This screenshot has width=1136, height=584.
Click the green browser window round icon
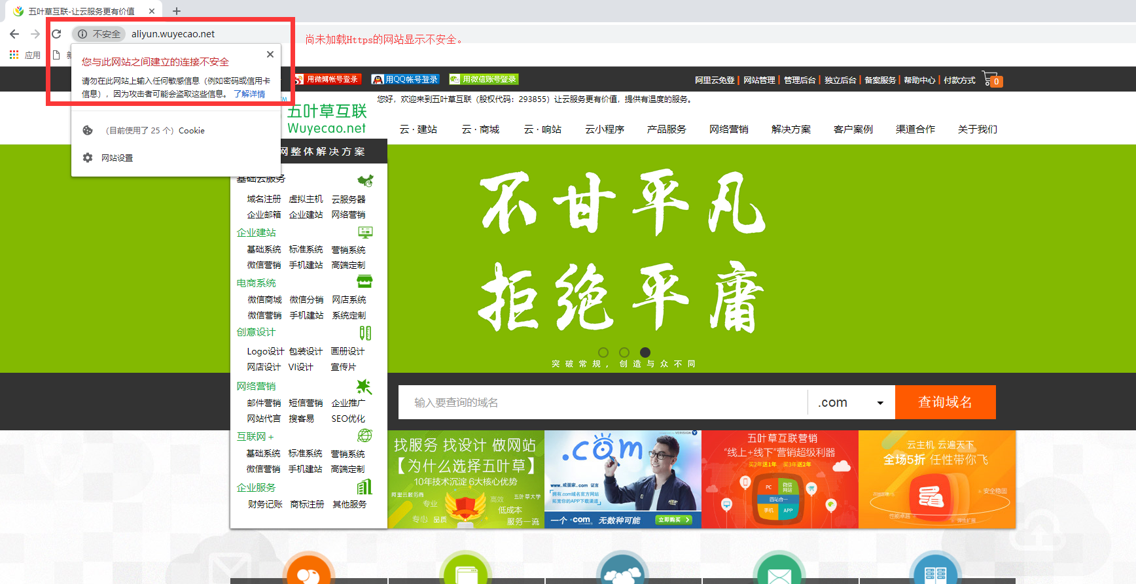(466, 568)
